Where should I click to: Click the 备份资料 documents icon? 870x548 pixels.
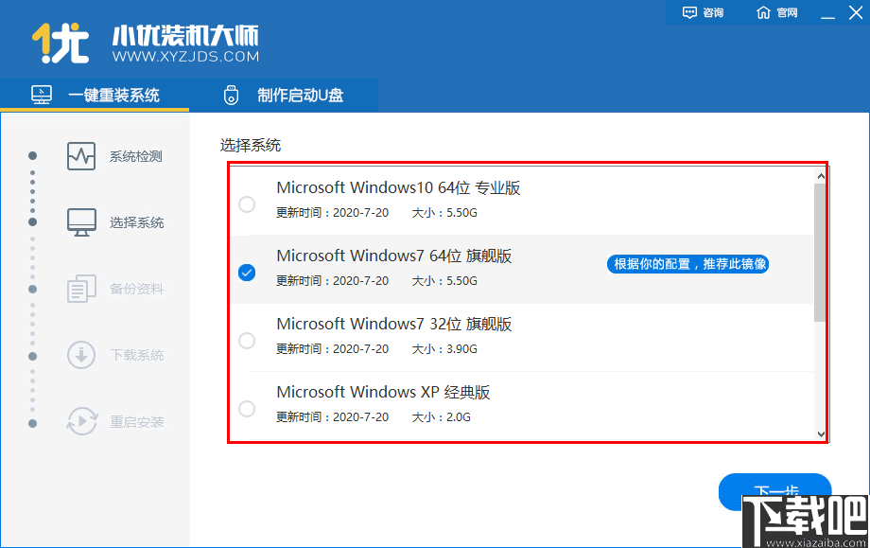[x=81, y=289]
